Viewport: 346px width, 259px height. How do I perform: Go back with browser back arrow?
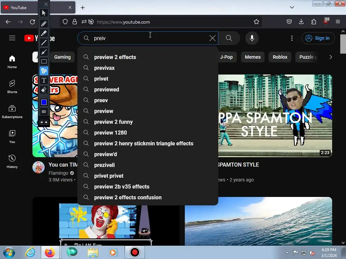coord(8,22)
